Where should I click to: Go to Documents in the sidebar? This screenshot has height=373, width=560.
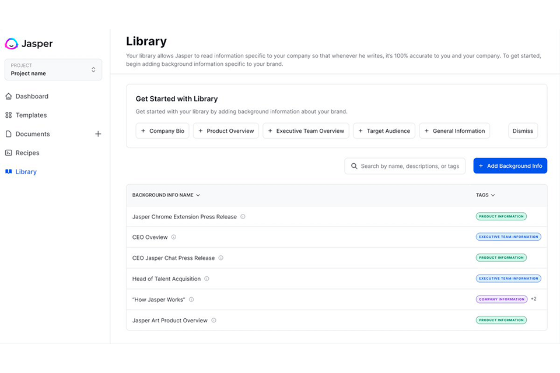pyautogui.click(x=33, y=134)
